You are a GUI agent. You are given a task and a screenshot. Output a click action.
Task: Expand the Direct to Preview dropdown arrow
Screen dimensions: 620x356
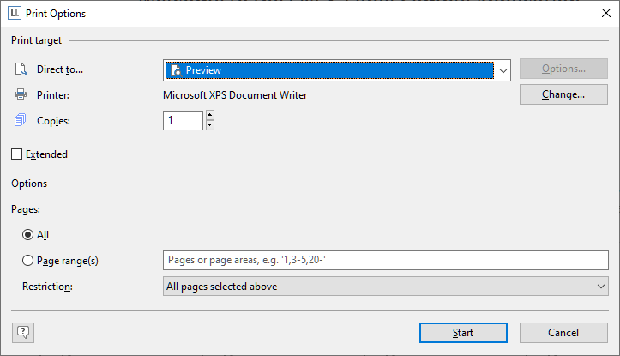pyautogui.click(x=503, y=70)
